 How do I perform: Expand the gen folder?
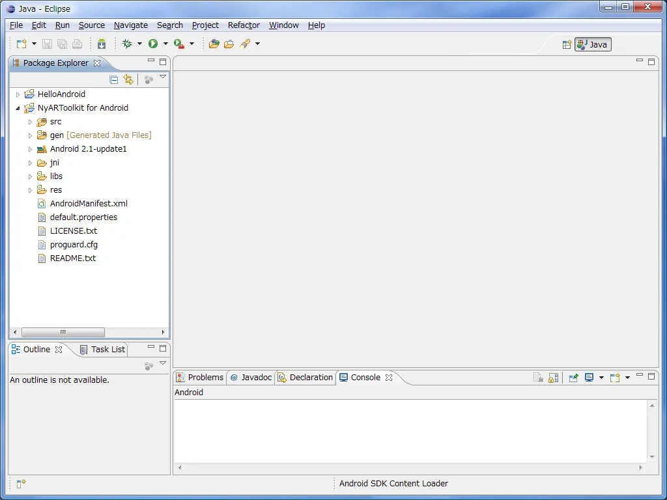(30, 135)
